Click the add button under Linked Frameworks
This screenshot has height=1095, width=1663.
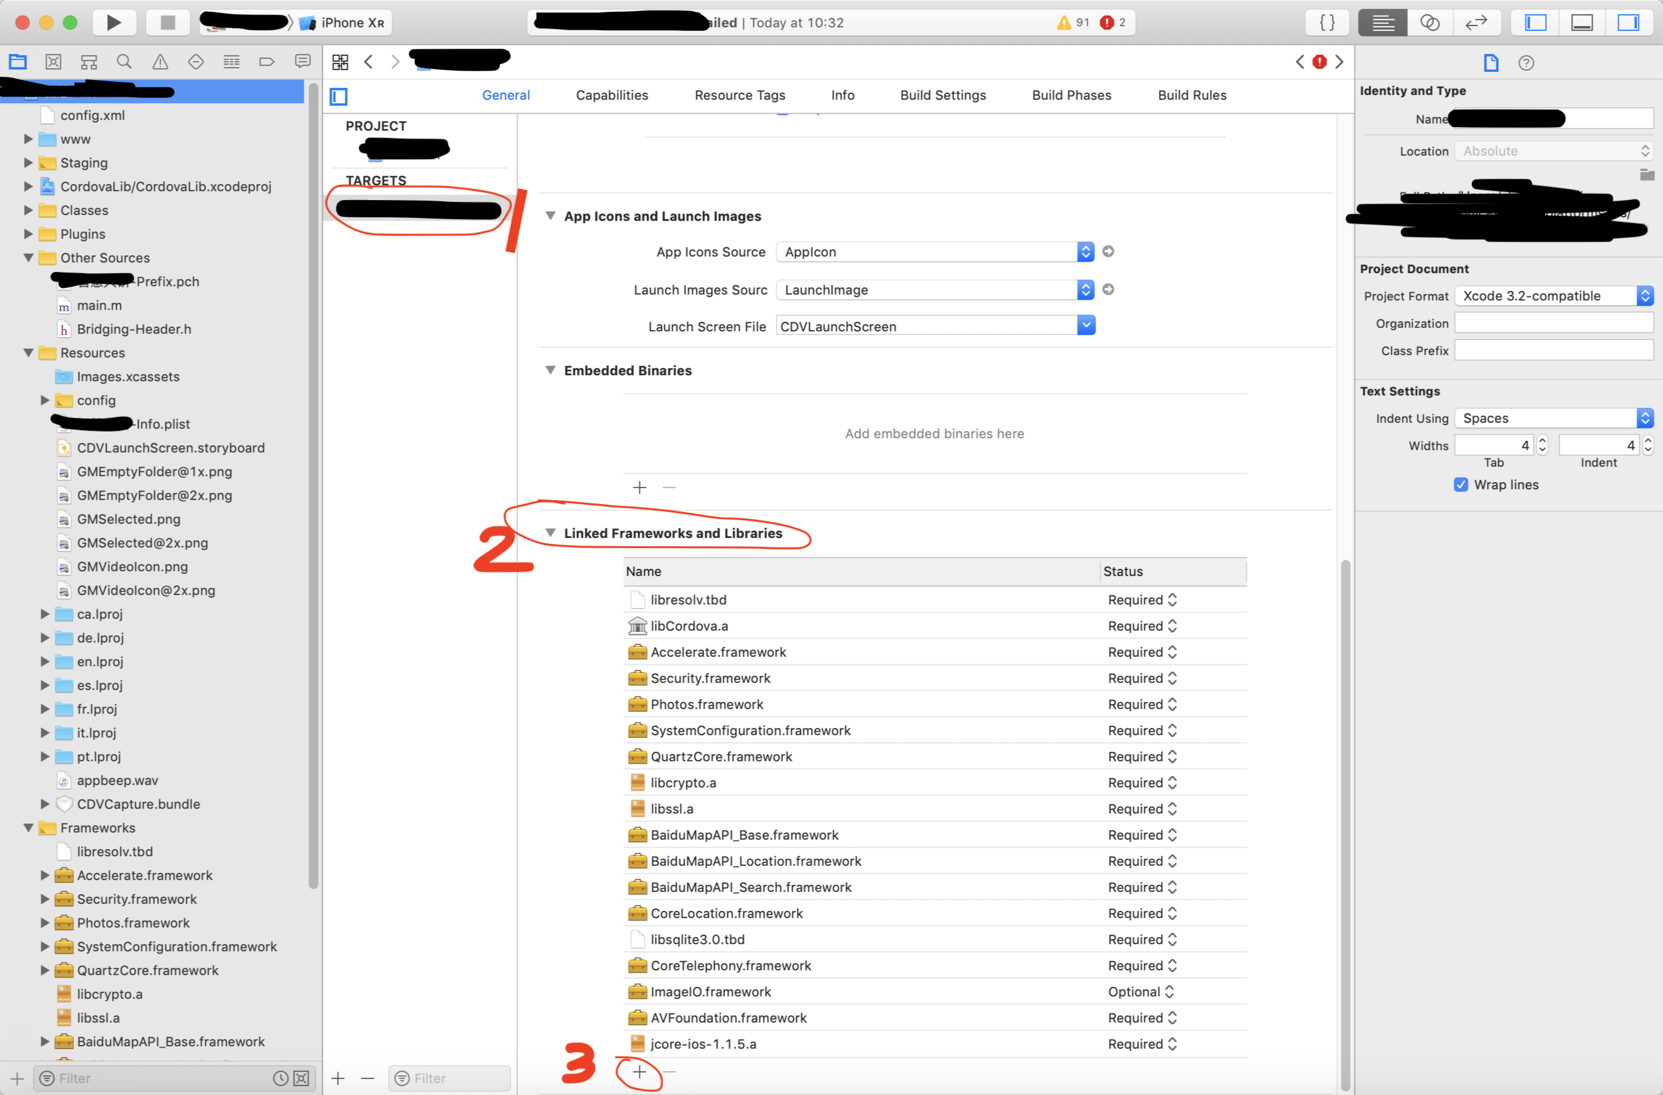coord(639,1072)
